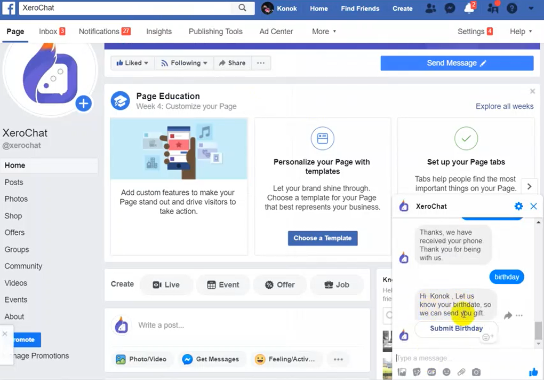Attach a file with paperclip icon
544x380 pixels.
[461, 373]
